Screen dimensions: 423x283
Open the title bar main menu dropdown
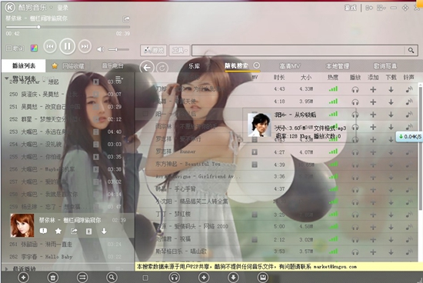[381, 8]
